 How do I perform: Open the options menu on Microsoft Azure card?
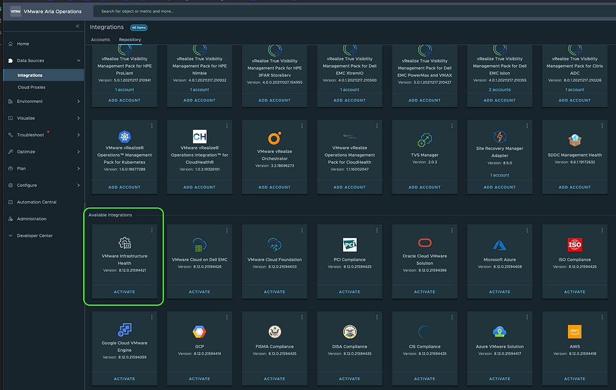pos(527,230)
